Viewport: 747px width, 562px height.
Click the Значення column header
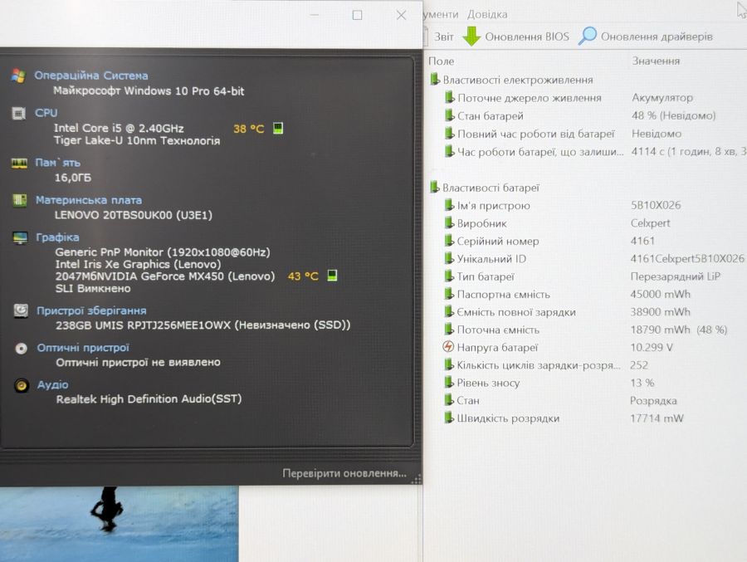(x=656, y=61)
